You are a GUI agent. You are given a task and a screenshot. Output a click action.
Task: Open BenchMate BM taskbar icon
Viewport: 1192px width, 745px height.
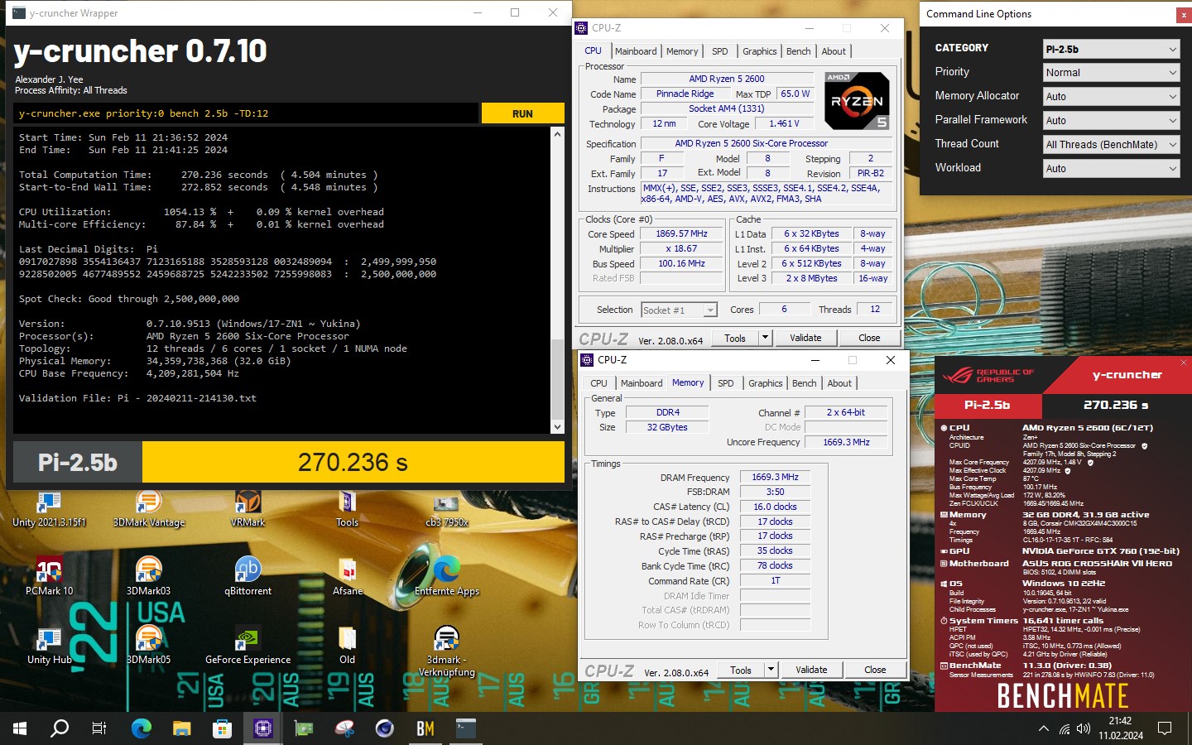(425, 728)
